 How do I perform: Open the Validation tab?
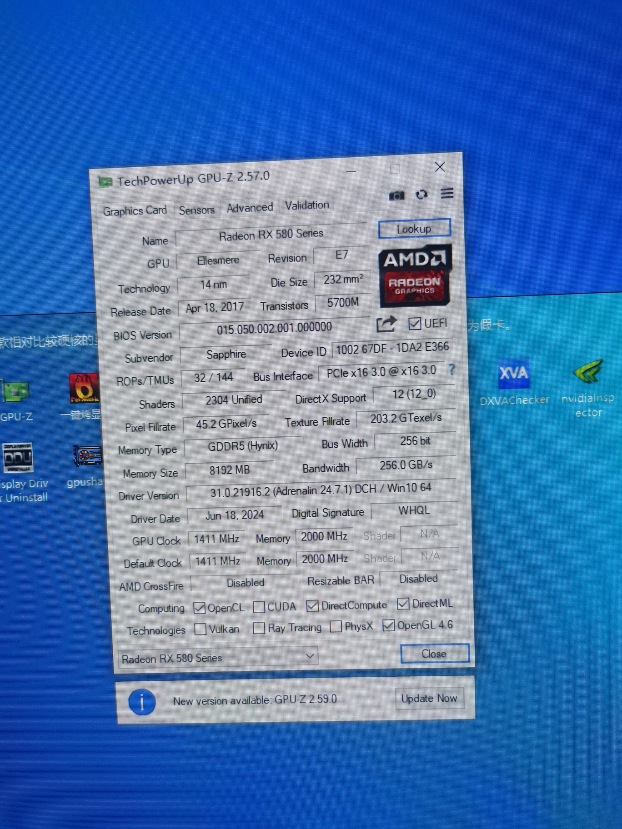(x=307, y=205)
